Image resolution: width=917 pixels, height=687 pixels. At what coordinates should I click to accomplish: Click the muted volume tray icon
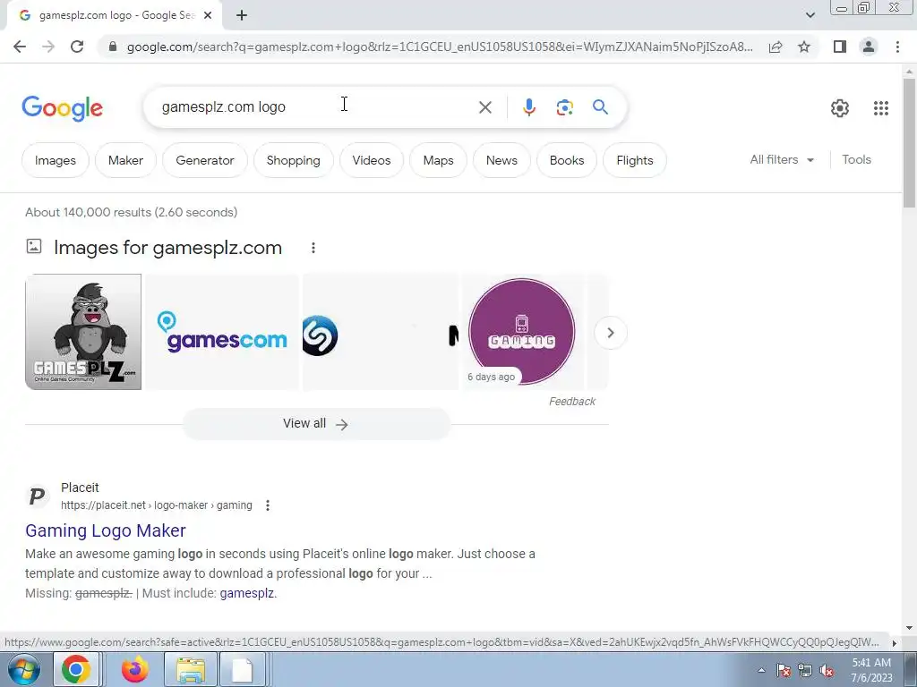pyautogui.click(x=827, y=670)
